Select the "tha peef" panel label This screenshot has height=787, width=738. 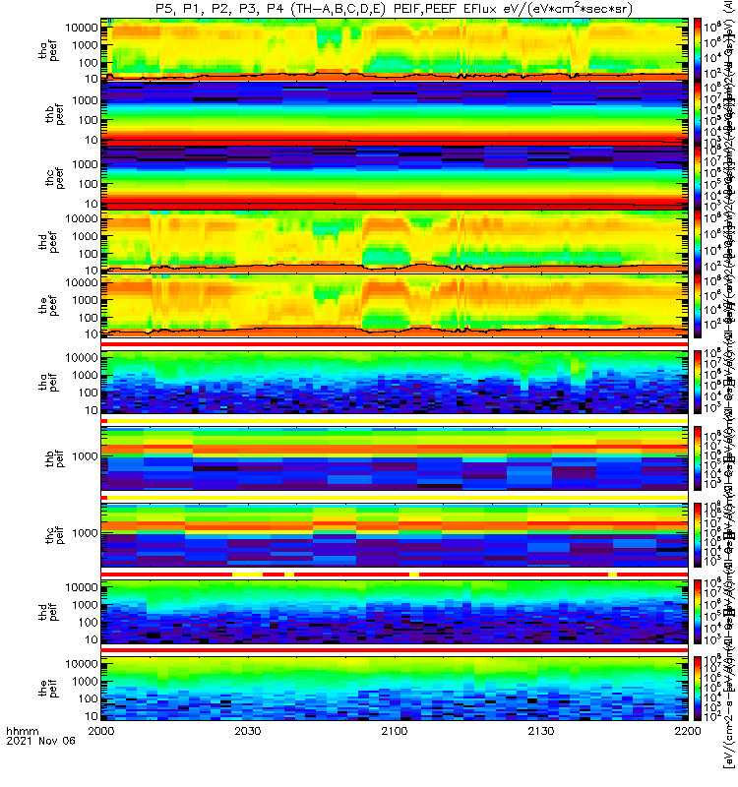[48, 50]
